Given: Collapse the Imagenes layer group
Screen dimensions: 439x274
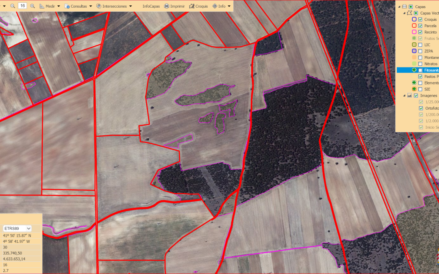Looking at the screenshot, I should tap(404, 95).
